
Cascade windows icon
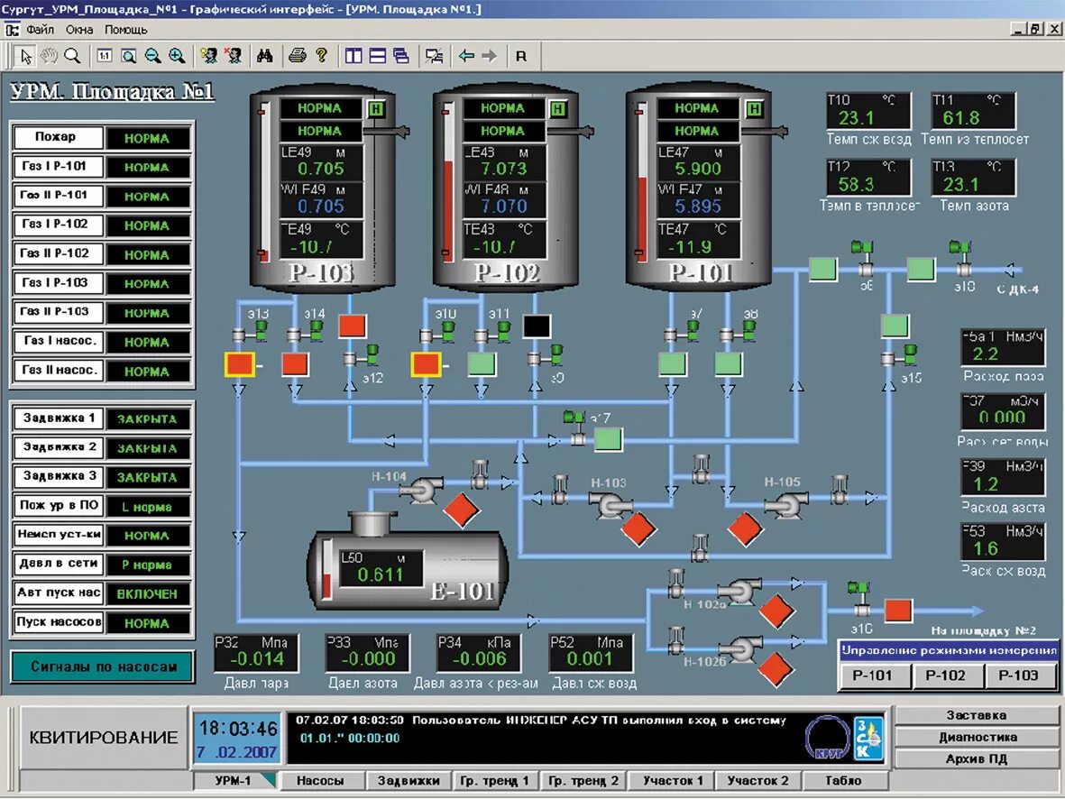coord(401,57)
